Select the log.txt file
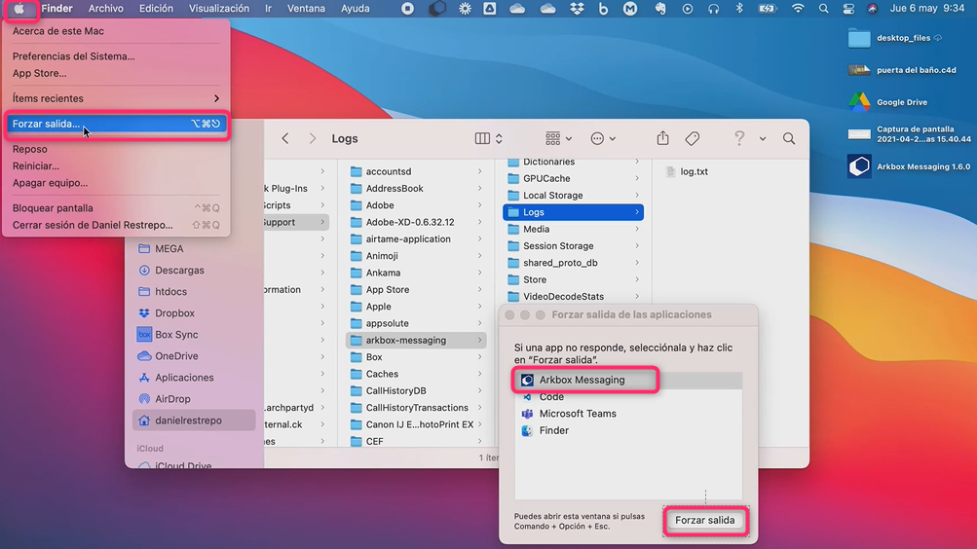977x549 pixels. click(x=694, y=171)
